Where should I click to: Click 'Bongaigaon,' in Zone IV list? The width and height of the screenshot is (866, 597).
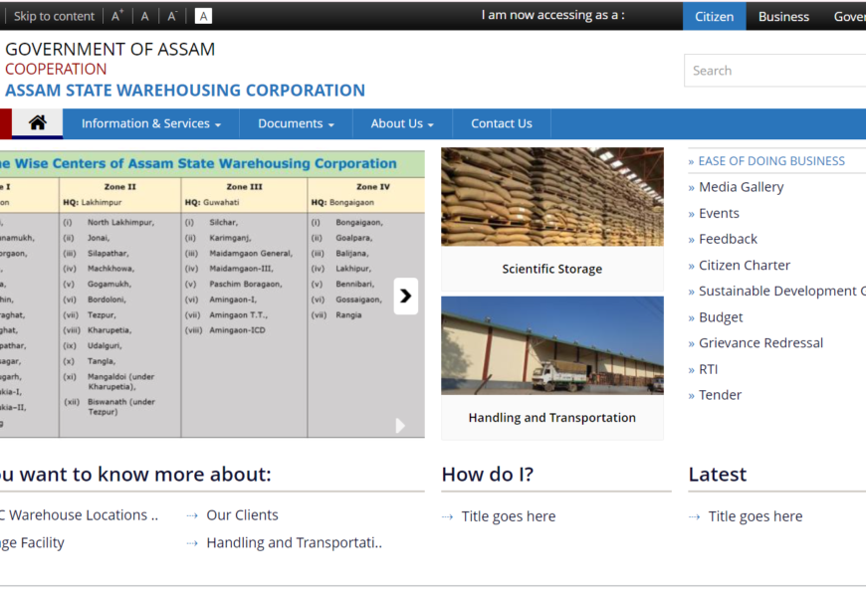point(359,222)
